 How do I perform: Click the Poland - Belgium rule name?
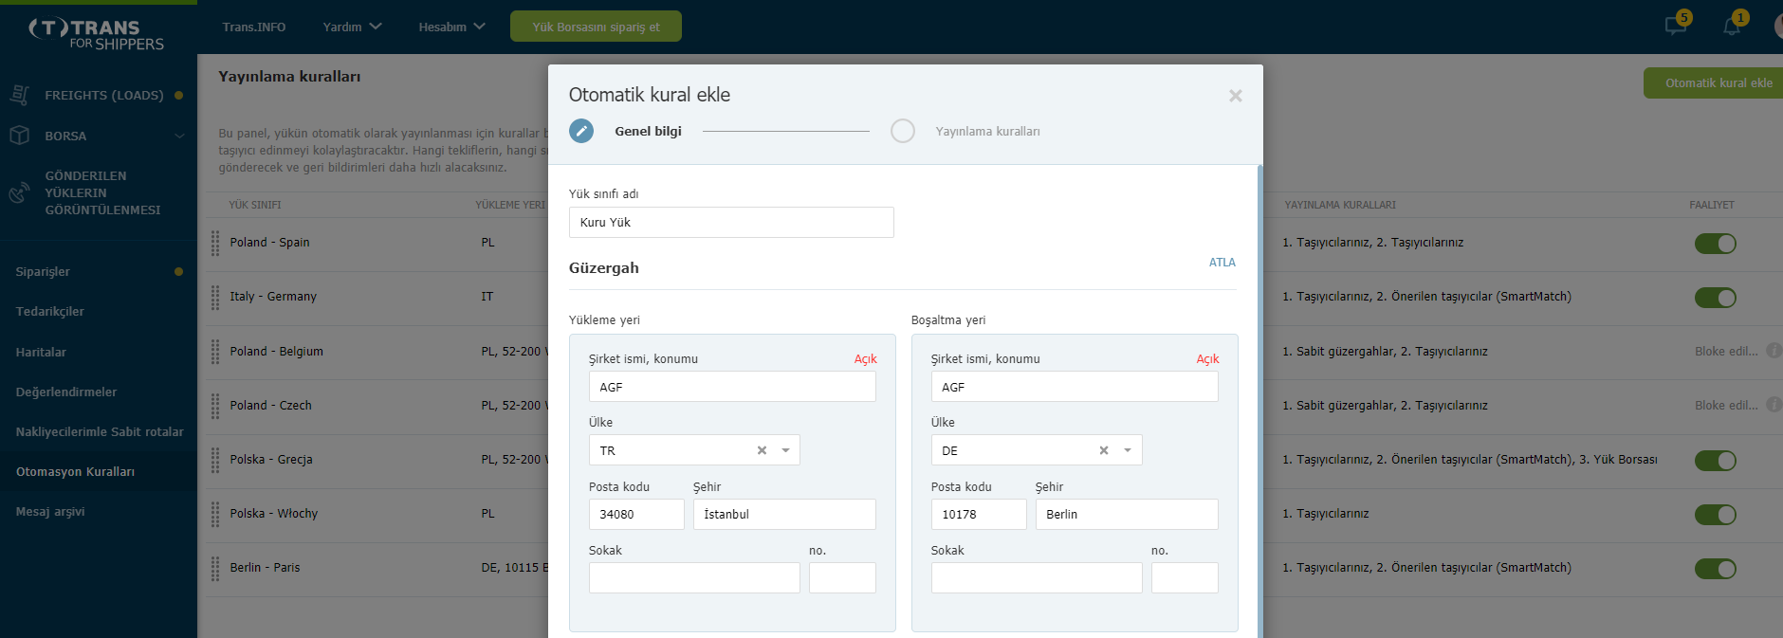pos(276,352)
